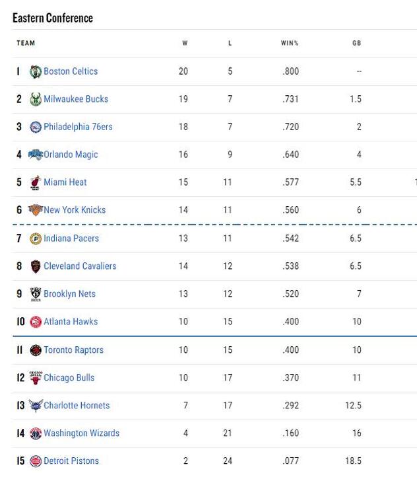Screen dimensions: 417x485
Task: Click the Milwaukee Bucks logo icon
Action: tap(36, 99)
